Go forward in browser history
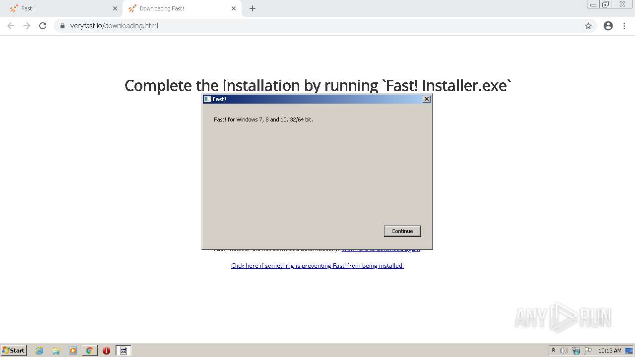Screen dimensions: 635x357 pyautogui.click(x=27, y=26)
